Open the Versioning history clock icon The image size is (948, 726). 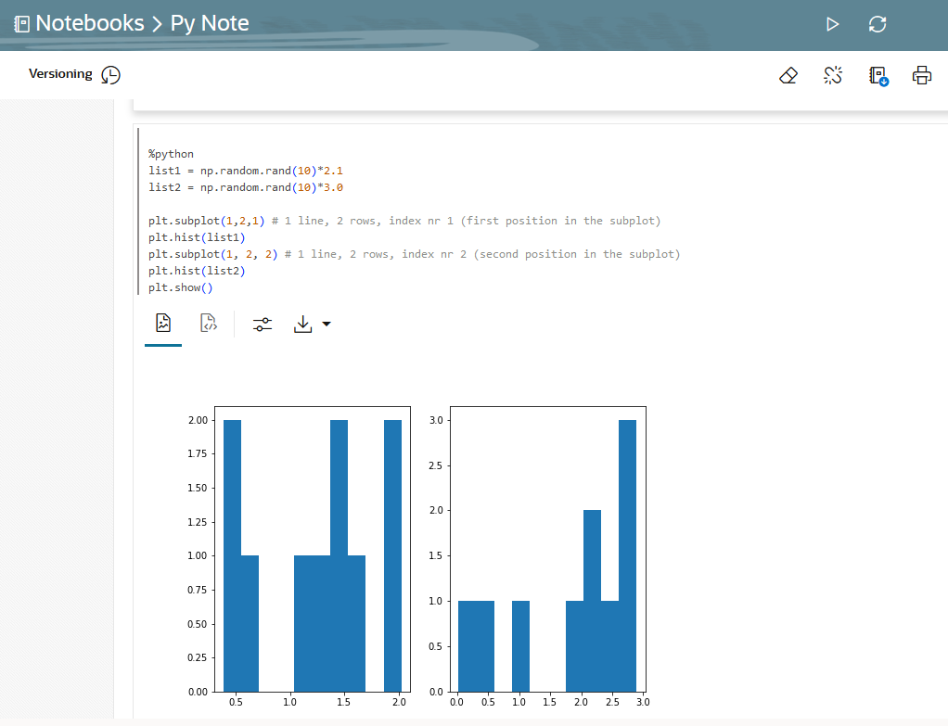point(110,75)
